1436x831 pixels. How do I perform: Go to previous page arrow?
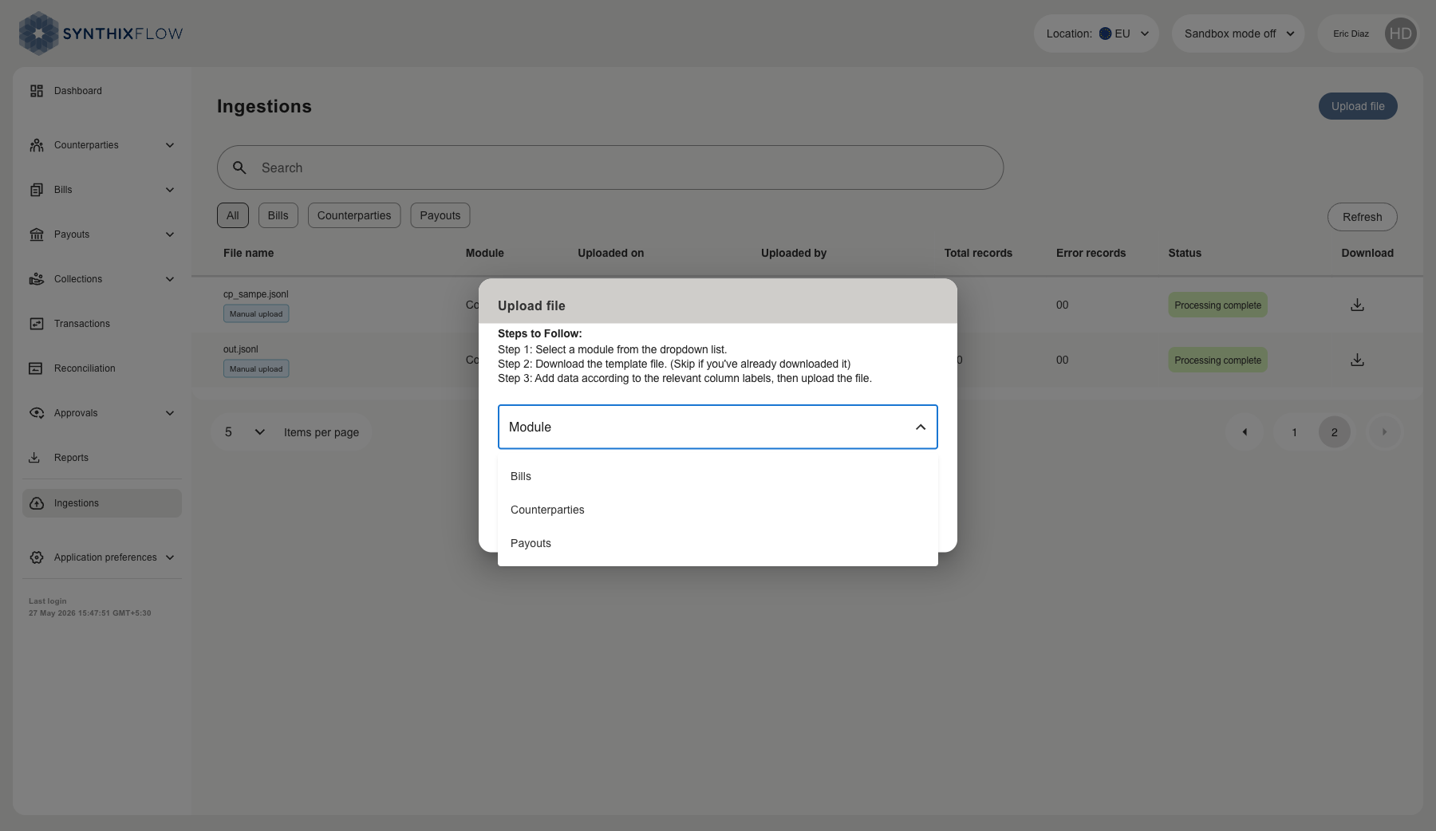click(1245, 432)
